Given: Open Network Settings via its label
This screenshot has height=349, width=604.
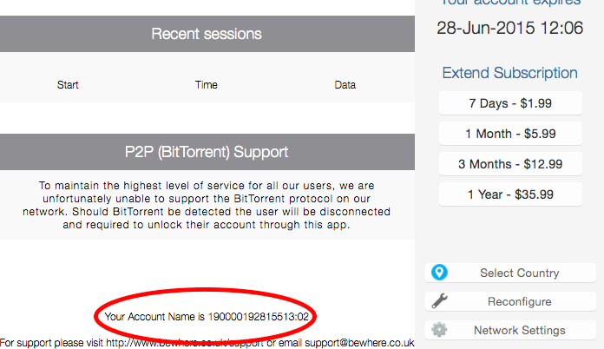Looking at the screenshot, I should (519, 330).
